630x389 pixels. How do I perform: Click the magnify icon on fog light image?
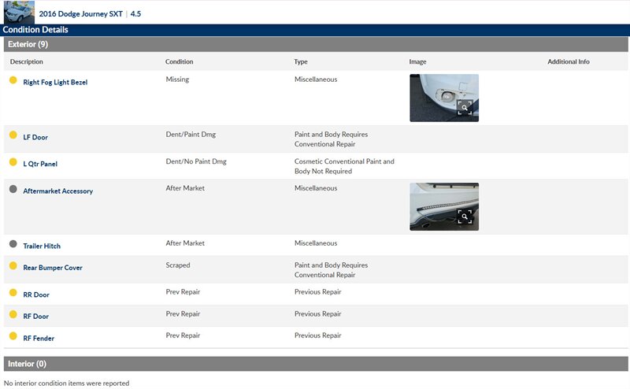465,108
